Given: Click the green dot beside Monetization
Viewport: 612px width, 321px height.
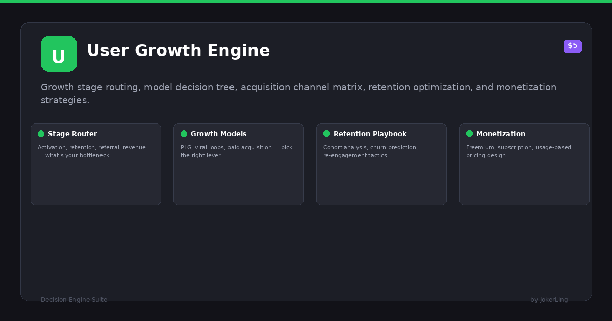Looking at the screenshot, I should pos(469,134).
